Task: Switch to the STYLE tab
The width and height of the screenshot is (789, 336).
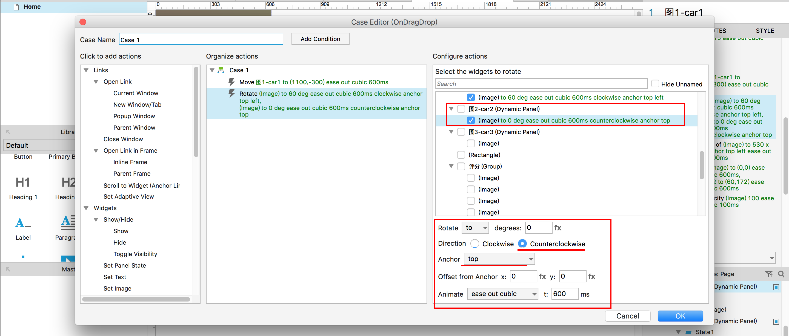Action: click(x=765, y=31)
